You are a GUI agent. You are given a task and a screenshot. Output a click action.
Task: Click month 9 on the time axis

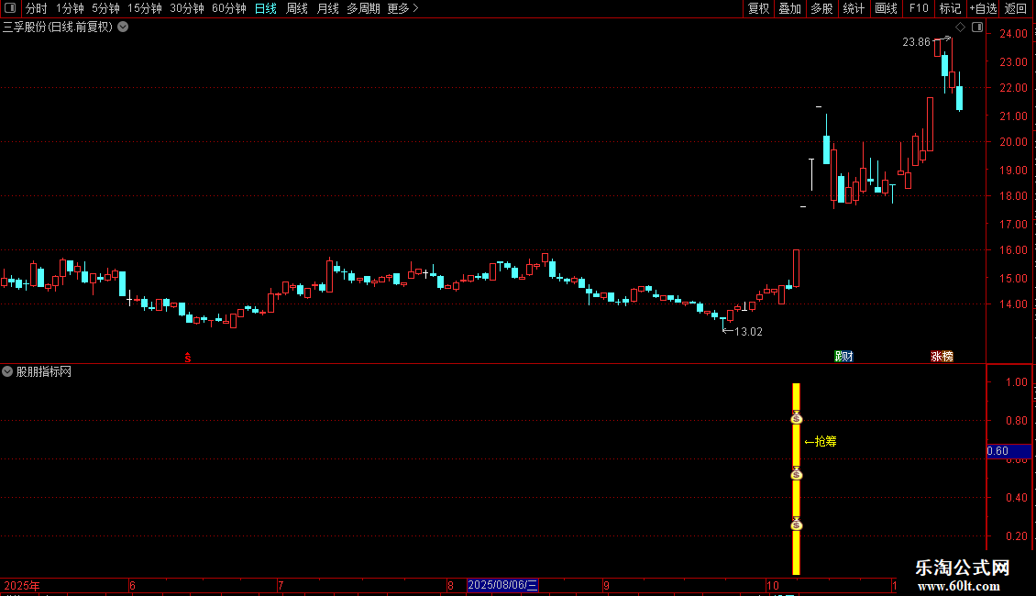[x=606, y=585]
